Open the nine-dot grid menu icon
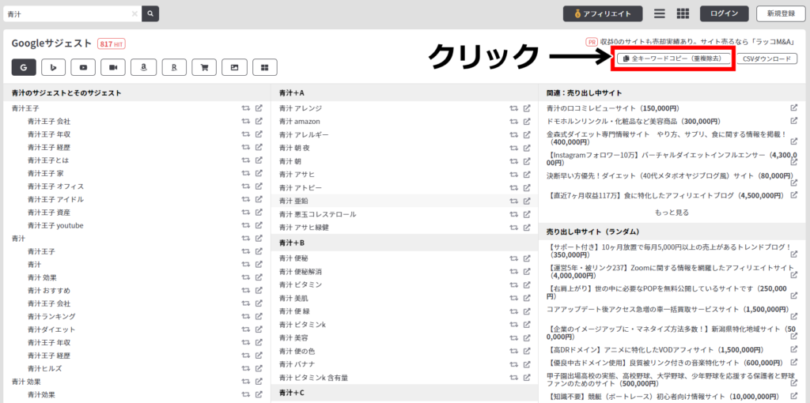The height and width of the screenshot is (403, 810). 683,14
